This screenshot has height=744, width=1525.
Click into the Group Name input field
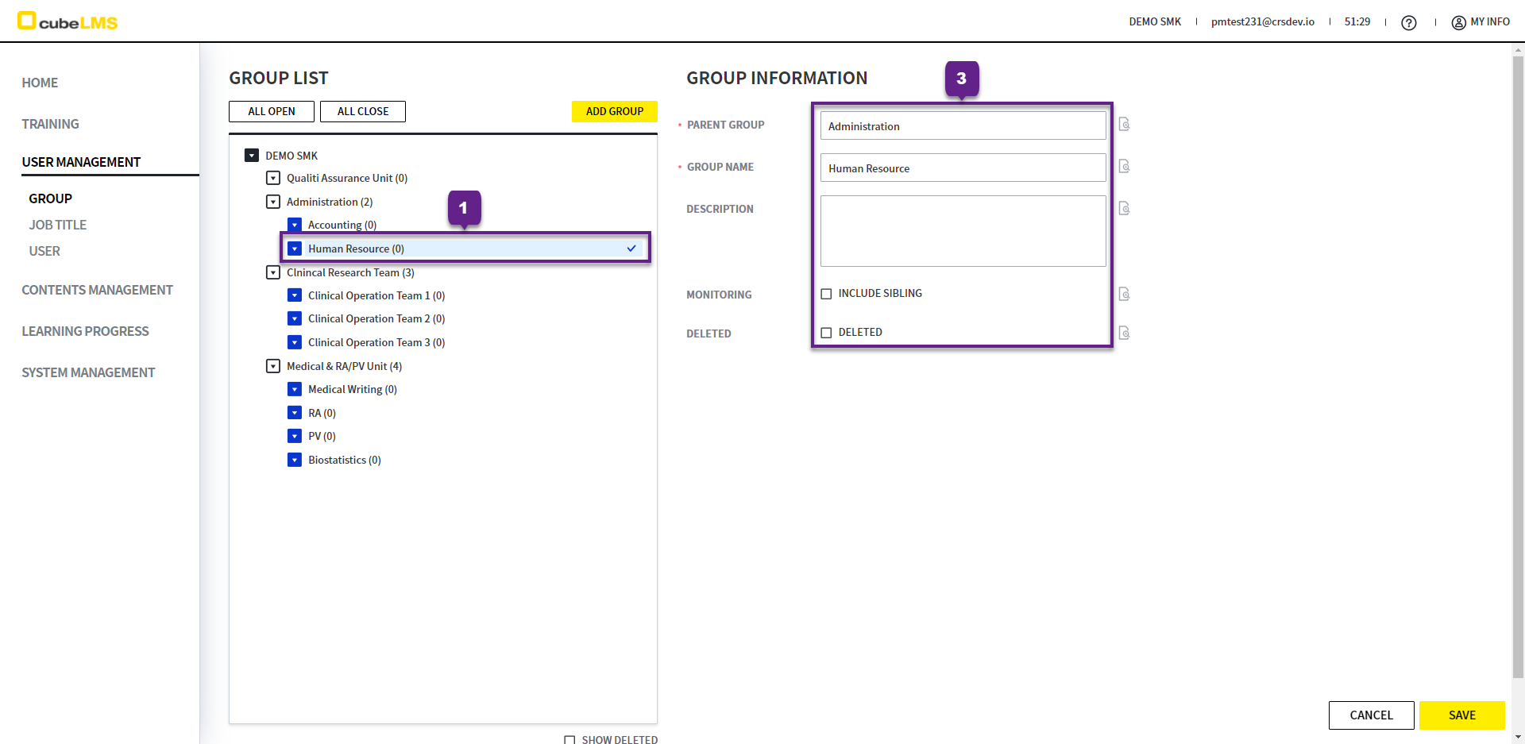point(963,168)
